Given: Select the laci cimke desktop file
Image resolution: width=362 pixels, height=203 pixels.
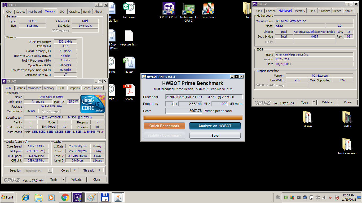Looking at the screenshot, I should click(129, 11).
